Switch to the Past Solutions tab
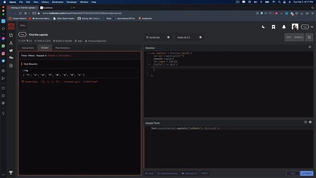The width and height of the screenshot is (316, 178). [63, 48]
